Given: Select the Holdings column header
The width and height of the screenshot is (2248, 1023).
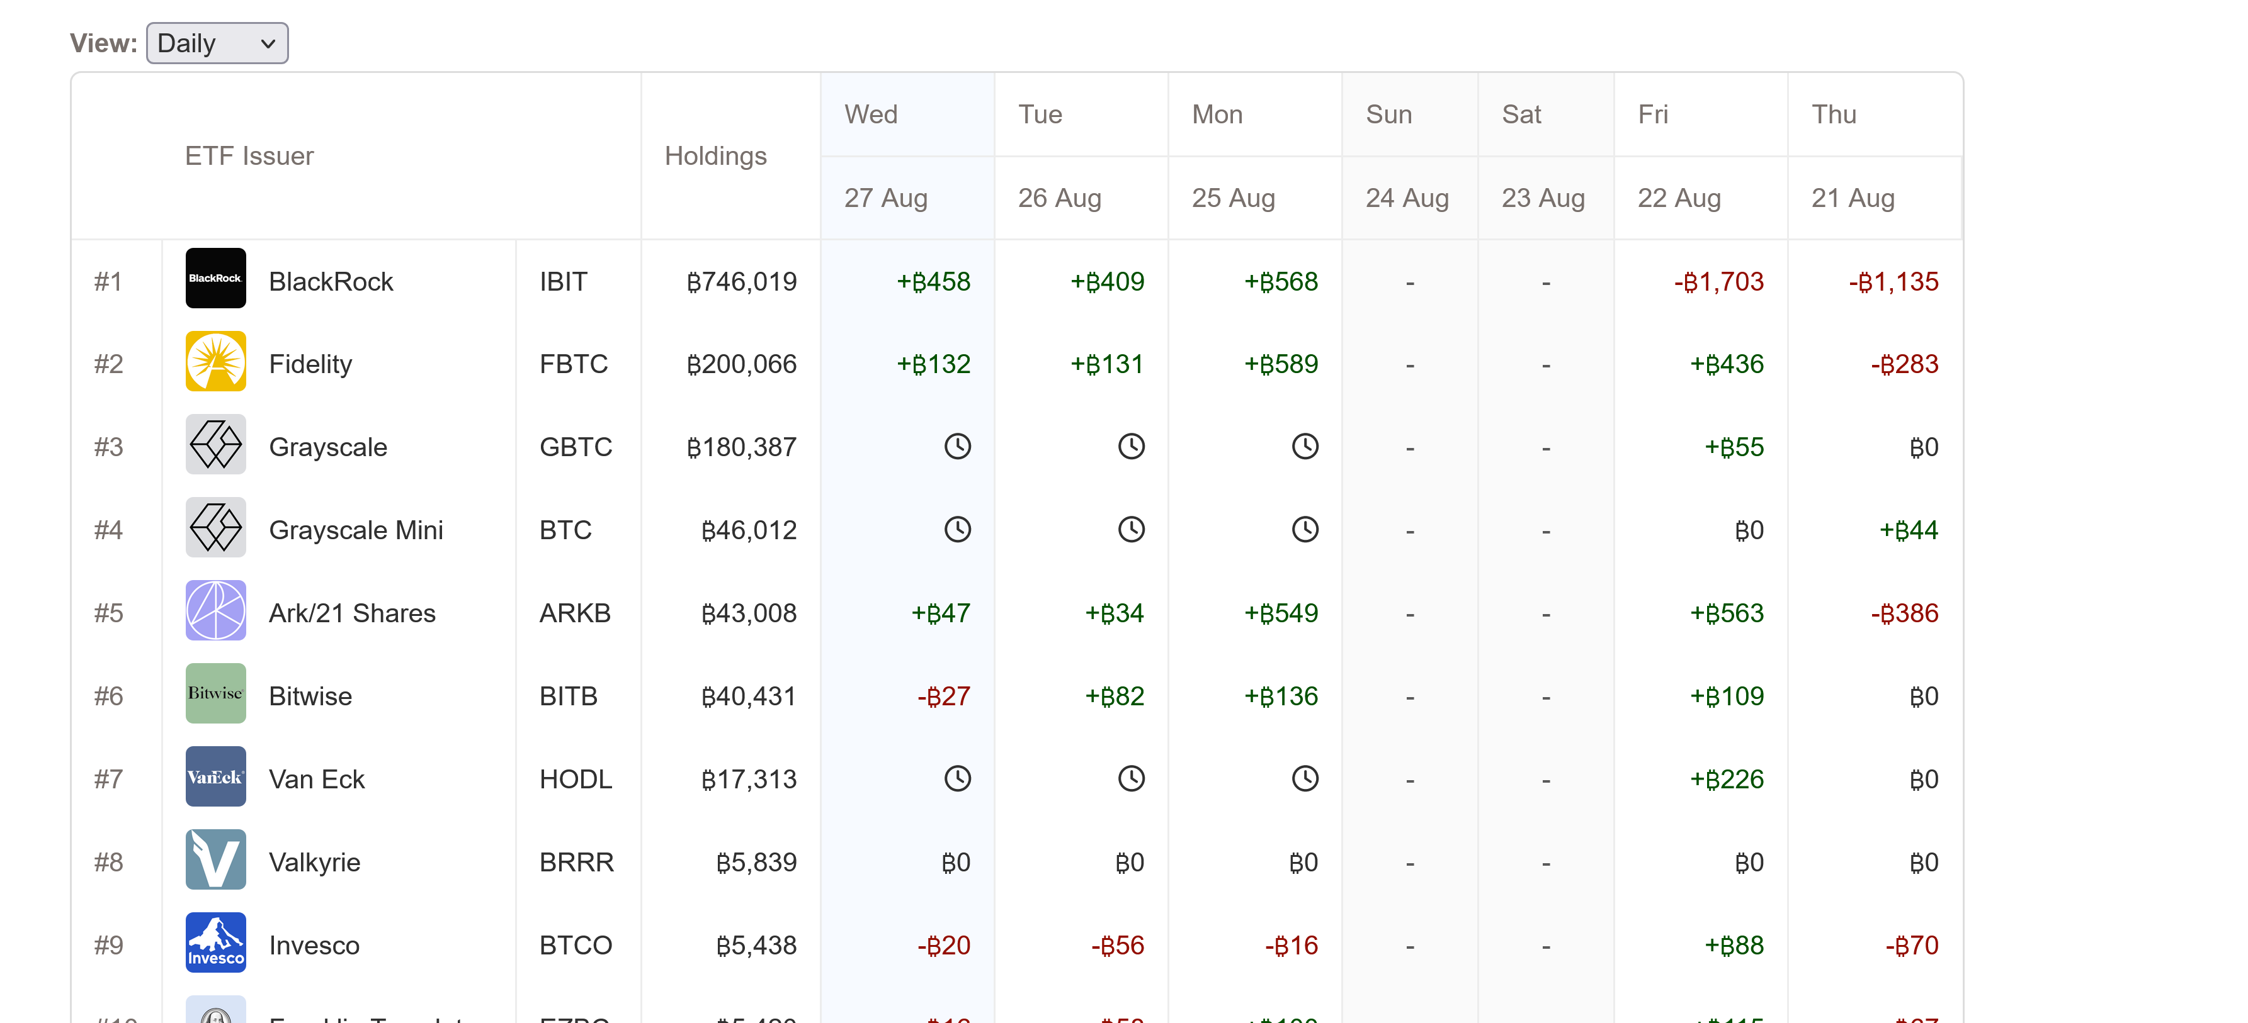Looking at the screenshot, I should tap(715, 156).
